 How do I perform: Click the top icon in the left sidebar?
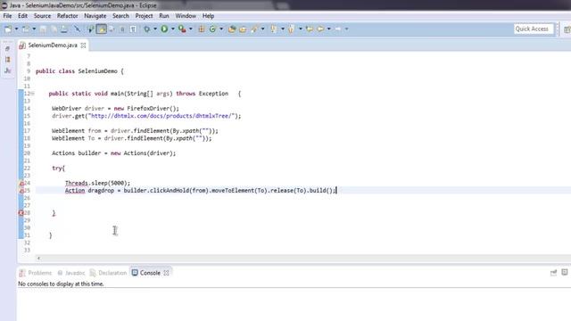click(8, 48)
